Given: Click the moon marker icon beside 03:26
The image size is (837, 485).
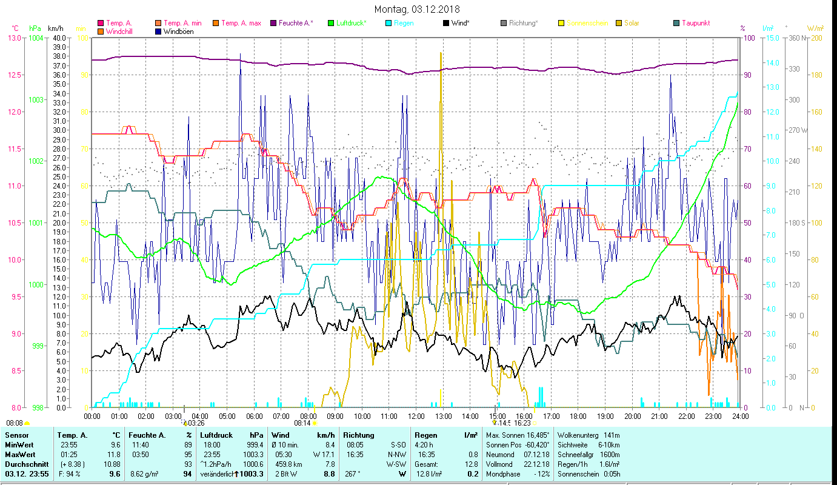Looking at the screenshot, I should click(x=185, y=423).
